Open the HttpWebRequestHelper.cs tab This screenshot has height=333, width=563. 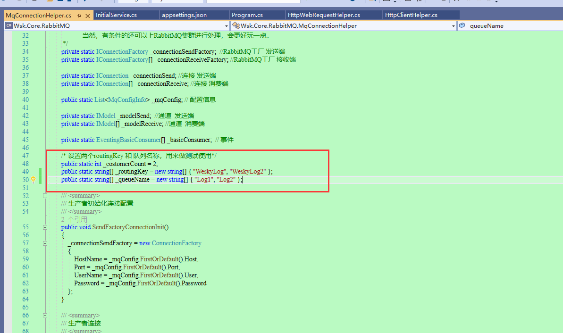[x=324, y=15]
